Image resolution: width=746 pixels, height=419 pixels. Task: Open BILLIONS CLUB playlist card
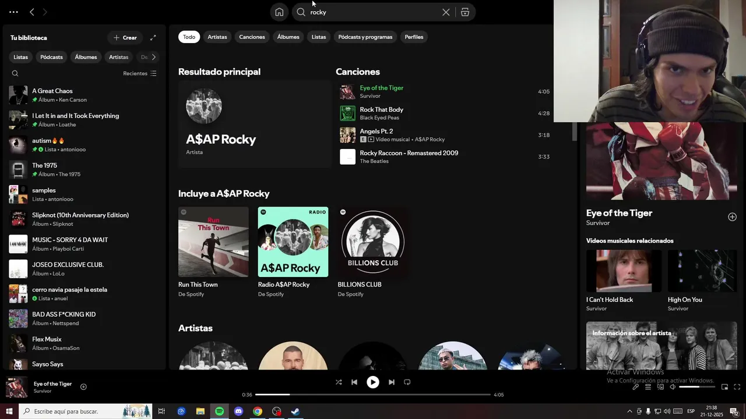(373, 252)
